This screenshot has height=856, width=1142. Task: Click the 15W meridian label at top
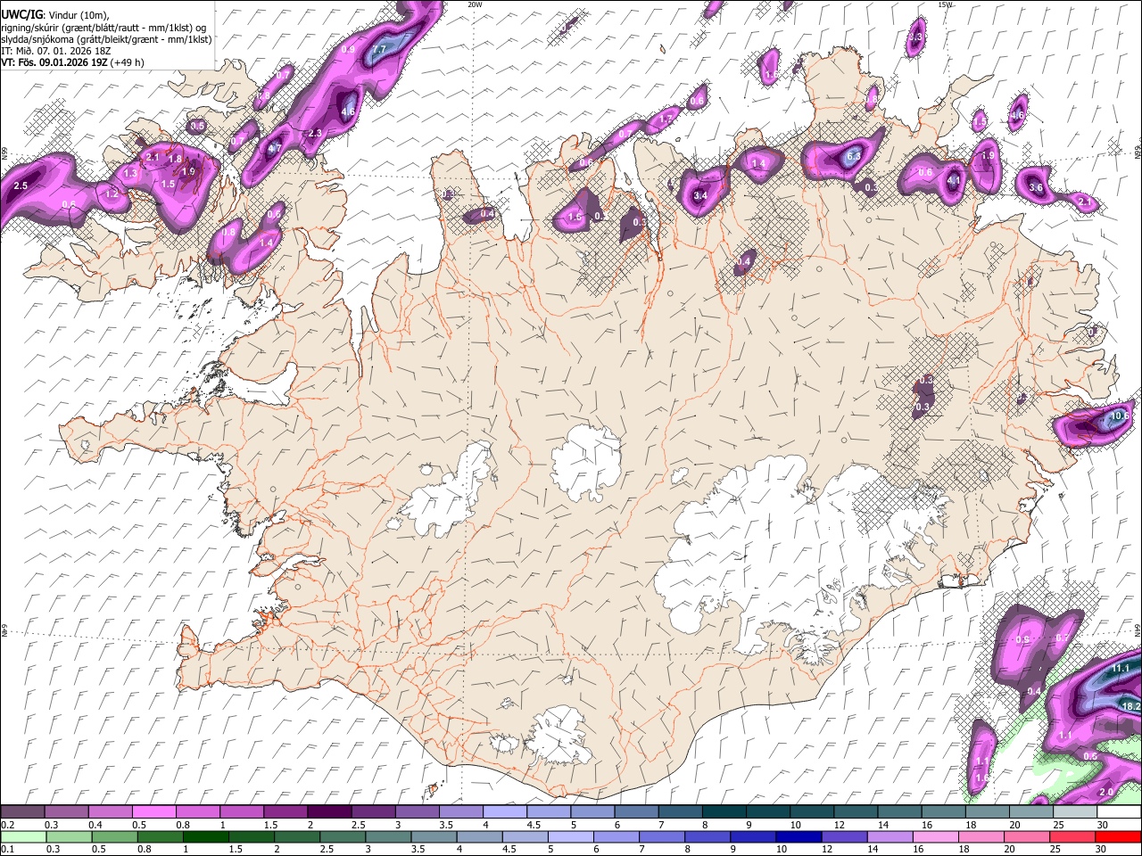[945, 4]
